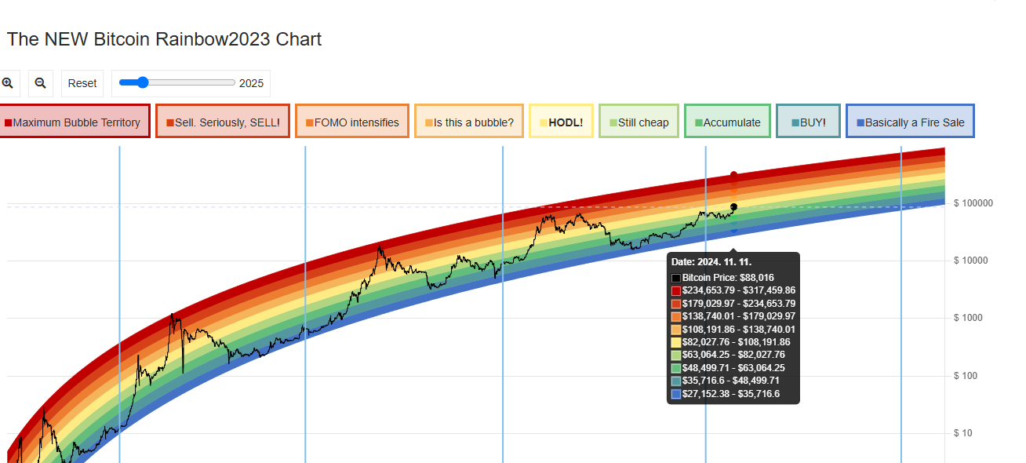This screenshot has height=463, width=1026.
Task: Toggle the Sell. Seriously, SELL! band
Action: (223, 122)
